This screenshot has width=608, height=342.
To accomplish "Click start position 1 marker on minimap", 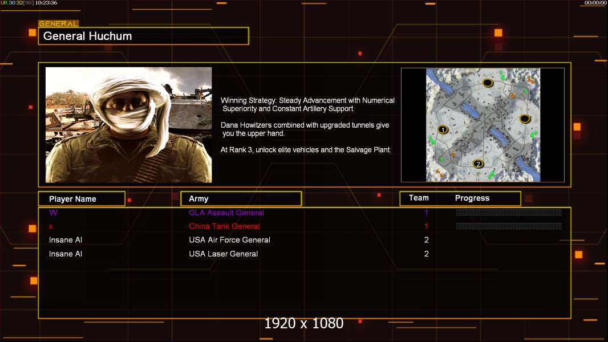I will pyautogui.click(x=443, y=130).
